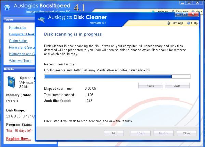Open the Computer Cleanup task link
The image size is (205, 147).
pyautogui.click(x=22, y=34)
